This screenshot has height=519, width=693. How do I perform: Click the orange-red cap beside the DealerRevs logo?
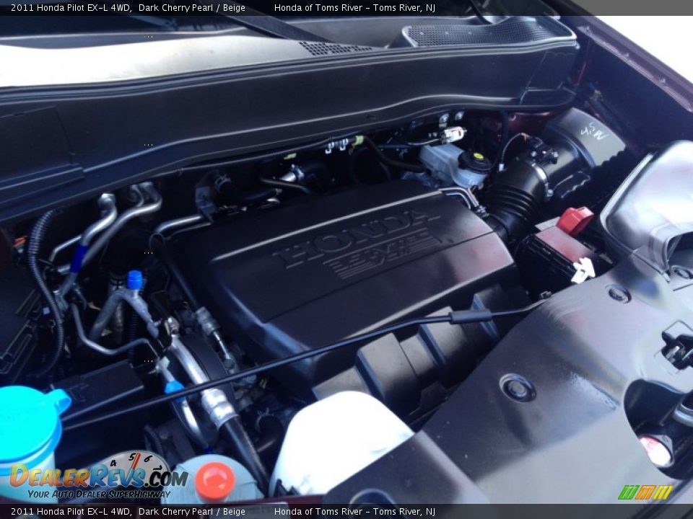(214, 481)
